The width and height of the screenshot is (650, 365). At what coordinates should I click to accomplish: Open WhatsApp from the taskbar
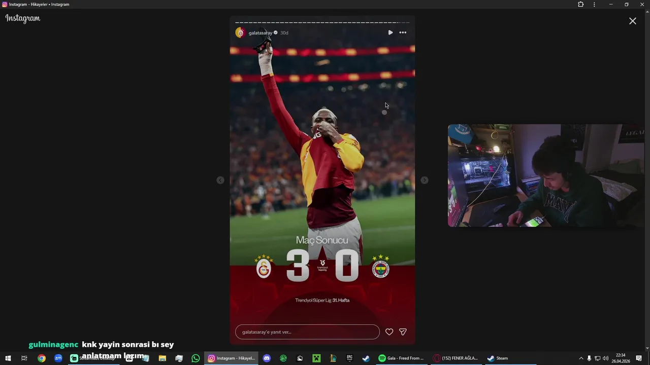coord(196,358)
